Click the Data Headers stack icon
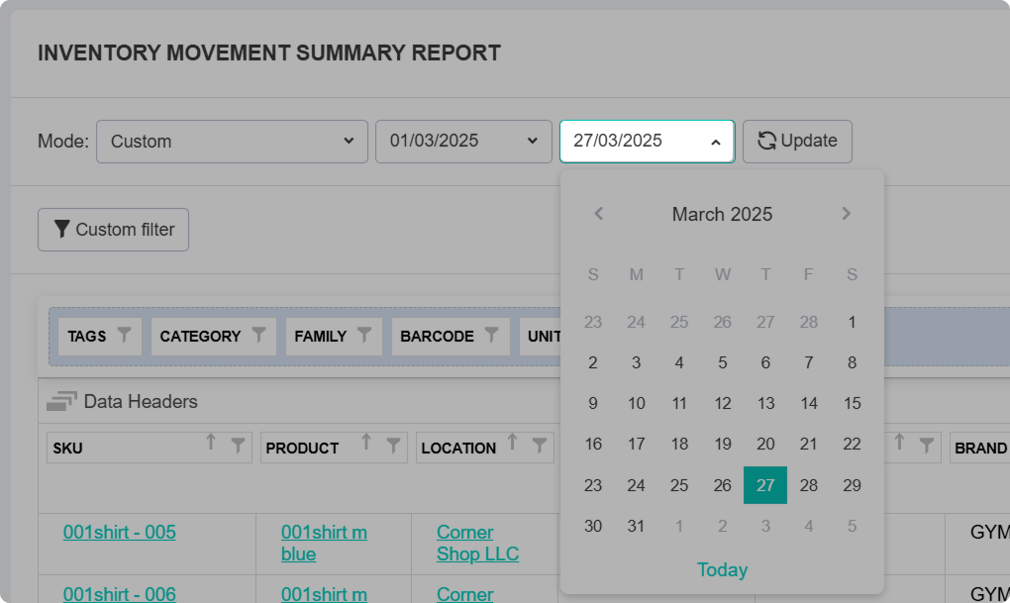 coord(61,401)
